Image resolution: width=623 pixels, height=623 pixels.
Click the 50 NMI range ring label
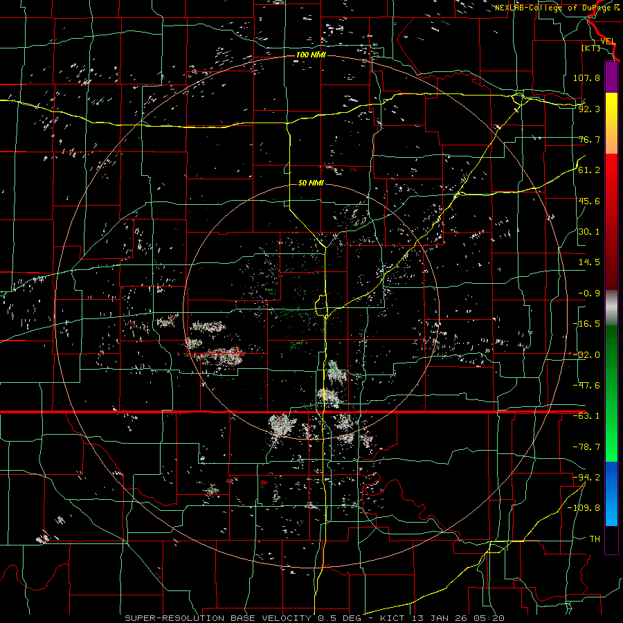(311, 183)
